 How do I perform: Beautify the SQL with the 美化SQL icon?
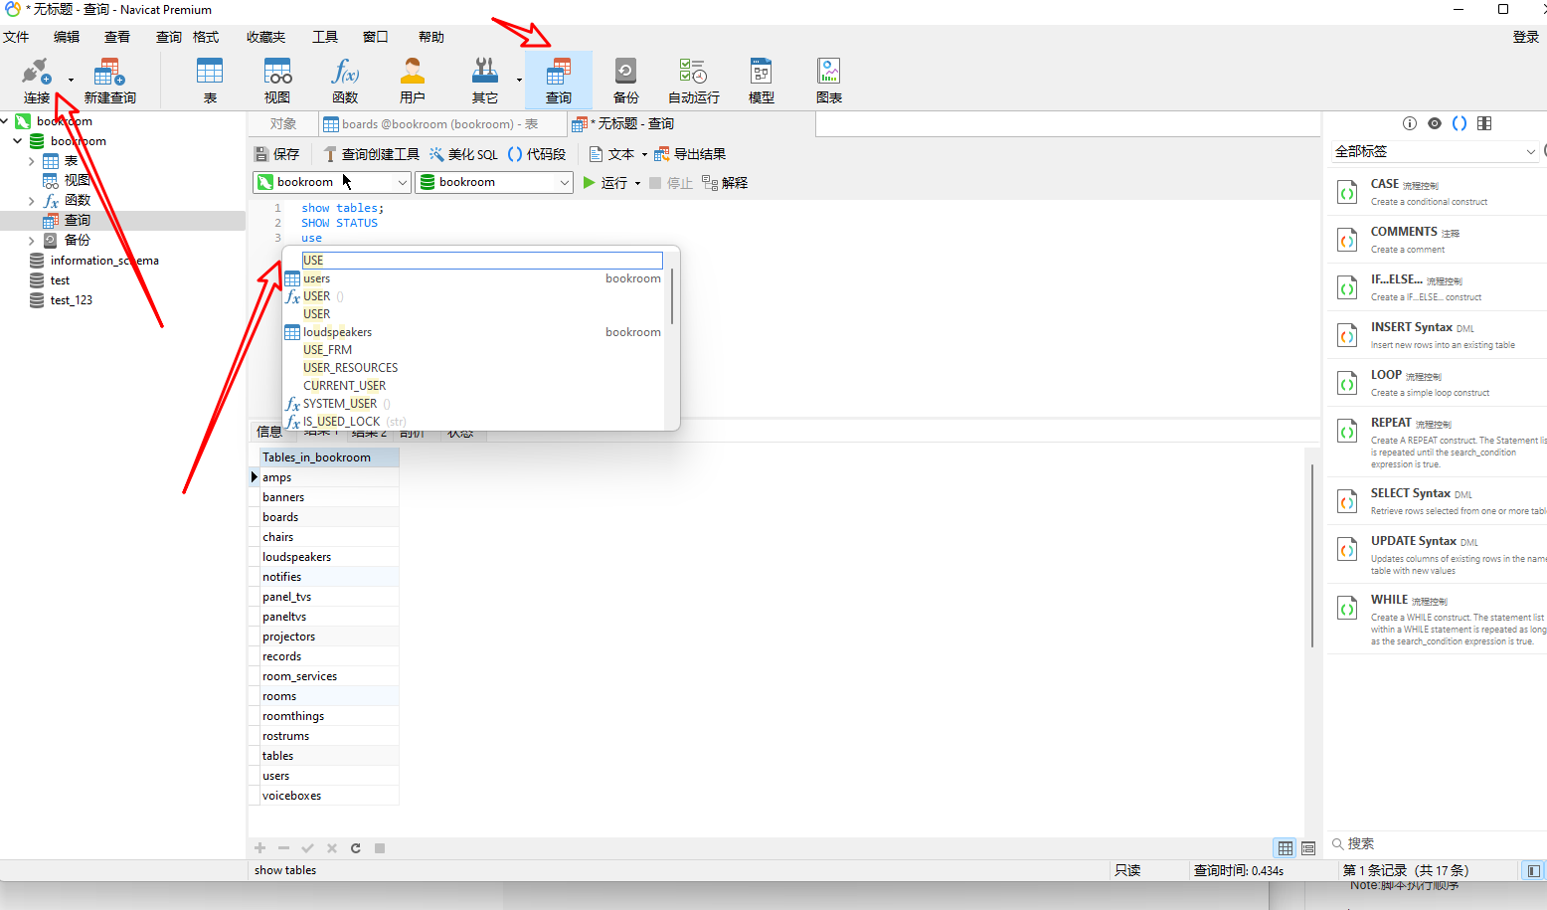point(461,153)
